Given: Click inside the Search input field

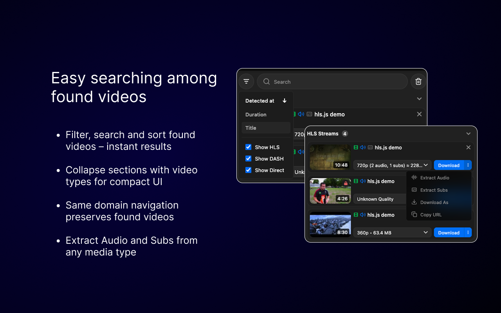Looking at the screenshot, I should [333, 81].
